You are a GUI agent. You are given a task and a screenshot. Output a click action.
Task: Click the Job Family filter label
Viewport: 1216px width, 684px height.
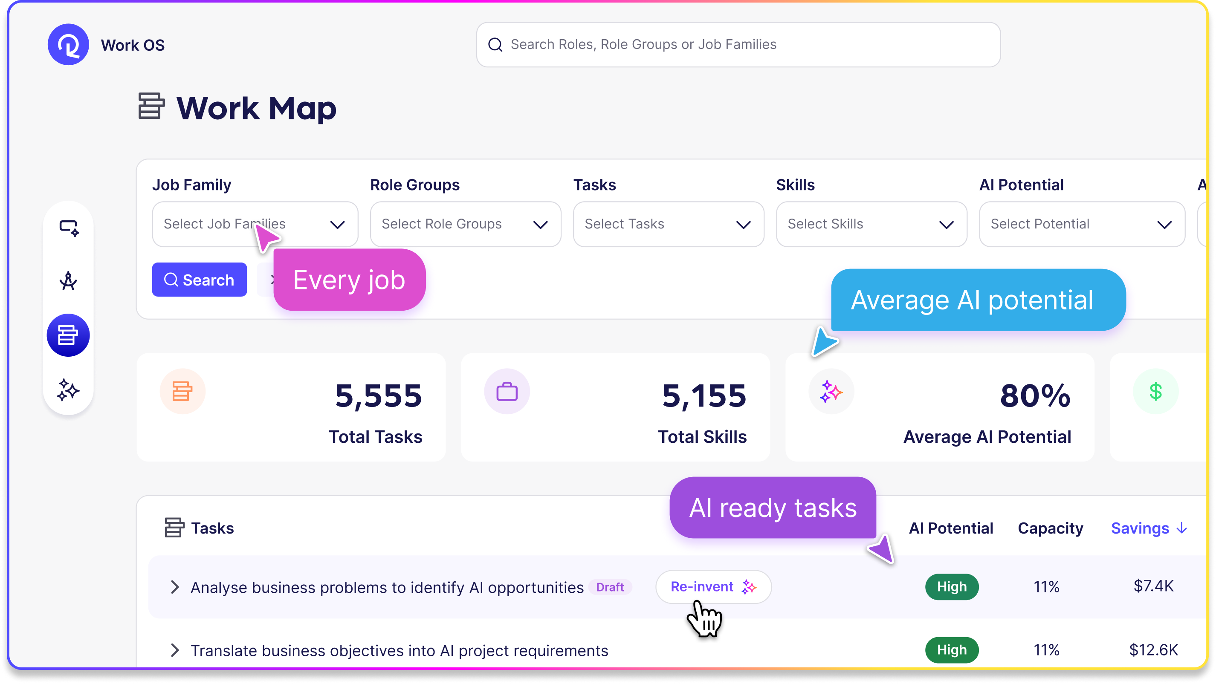click(x=191, y=185)
